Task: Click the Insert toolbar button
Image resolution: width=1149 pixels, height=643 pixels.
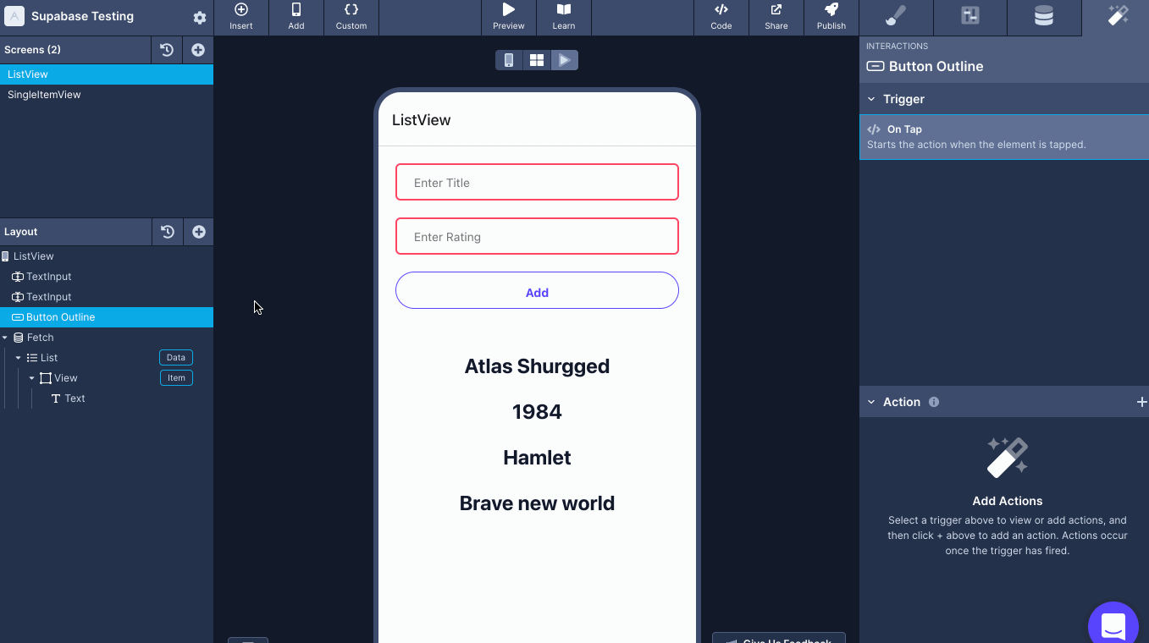Action: [x=241, y=17]
